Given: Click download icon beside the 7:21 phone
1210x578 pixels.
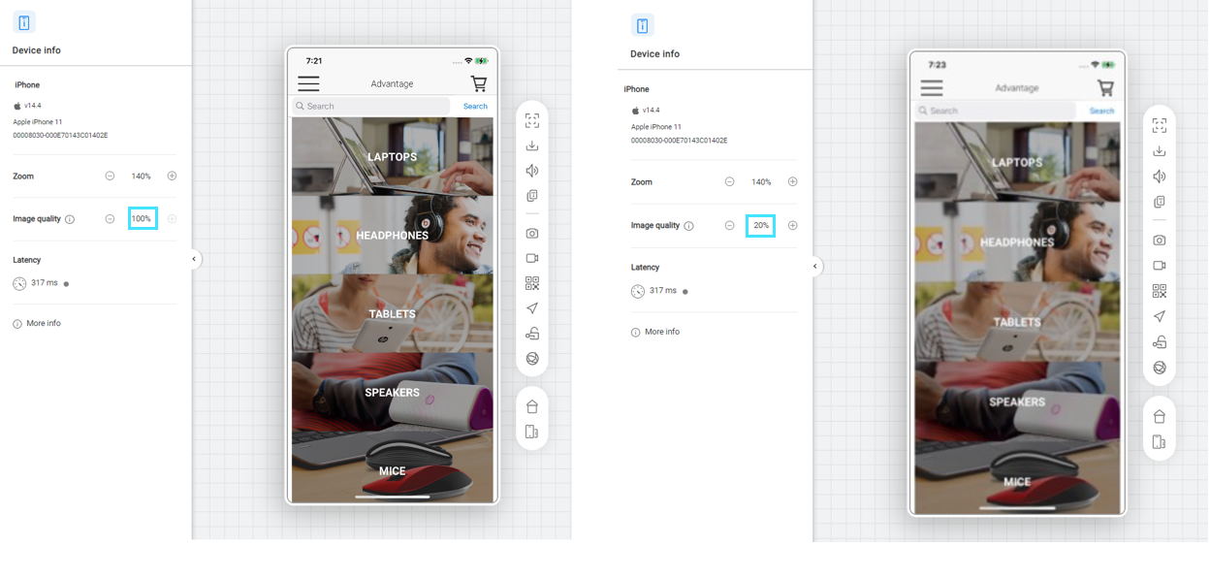Looking at the screenshot, I should pos(532,146).
